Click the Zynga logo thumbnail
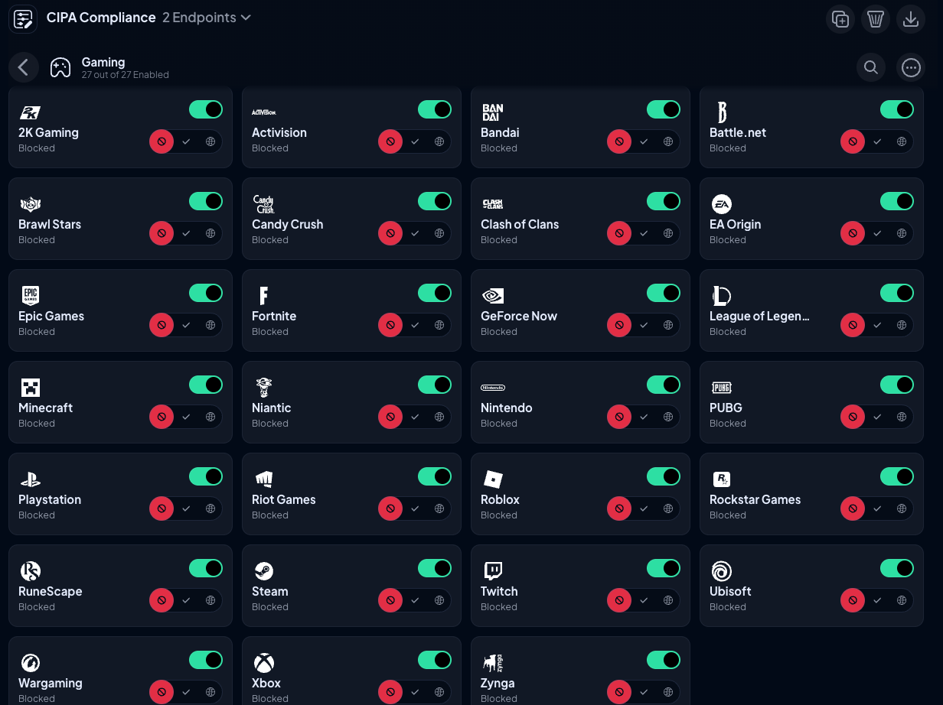This screenshot has height=705, width=943. (x=493, y=663)
